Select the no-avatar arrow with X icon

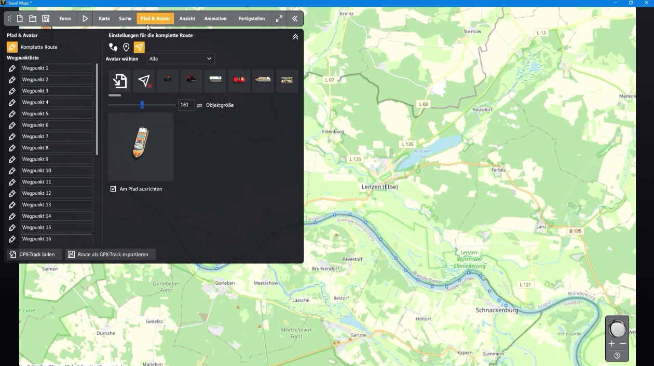point(144,80)
